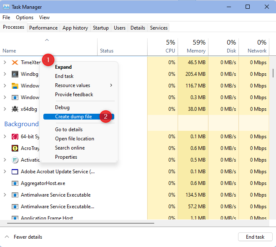
Task: Click the AcroTray yellow warning icon
Action: click(15, 148)
